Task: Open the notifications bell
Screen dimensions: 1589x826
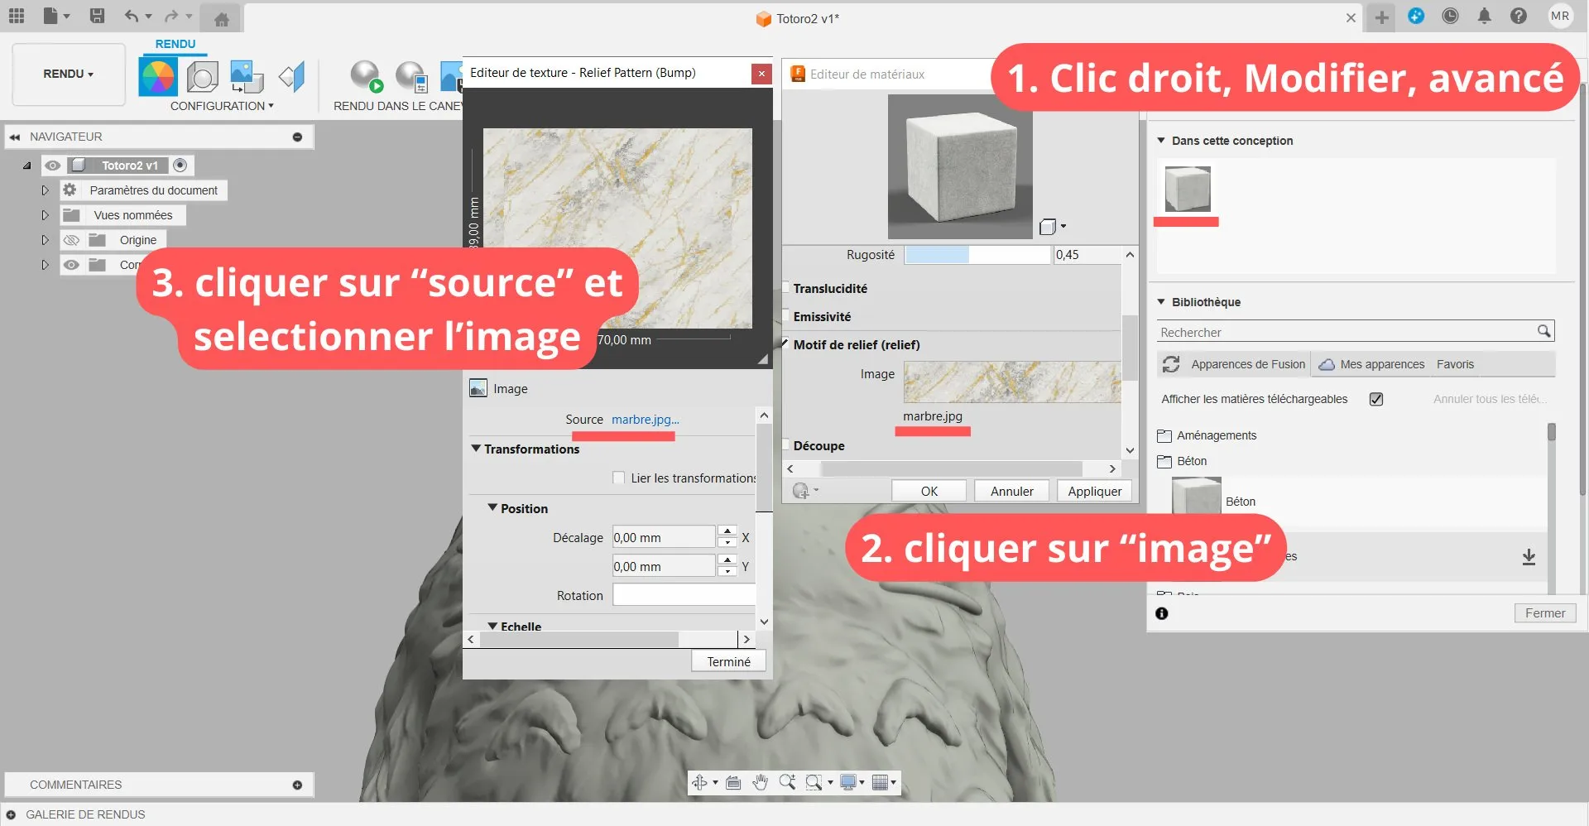Action: point(1484,16)
